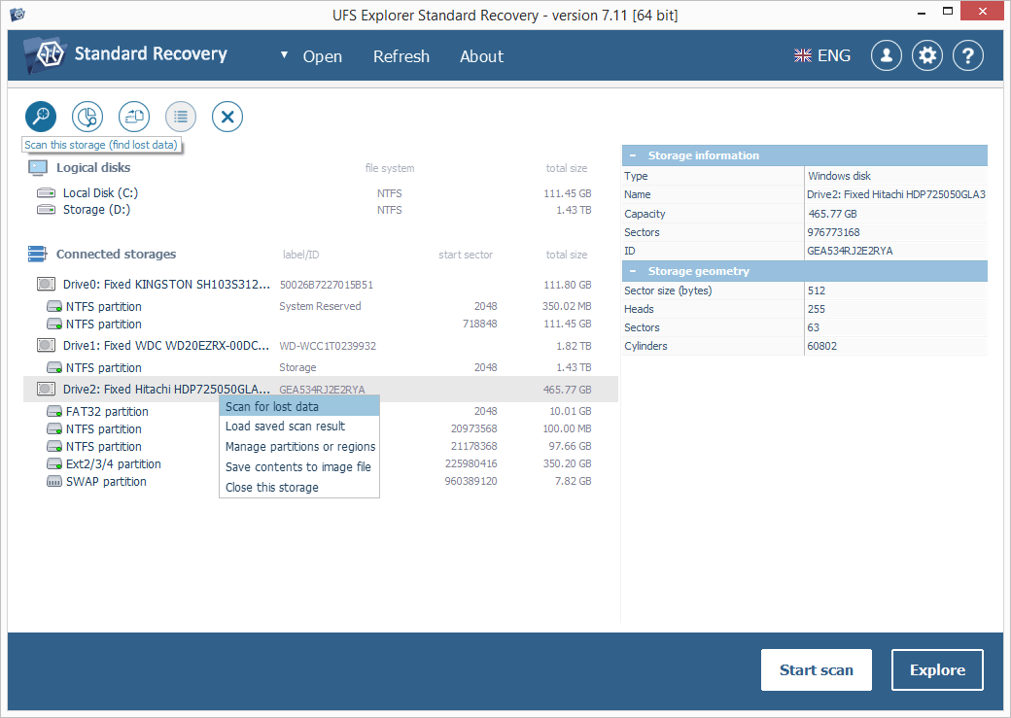Viewport: 1011px width, 718px height.
Task: Click the manage partitions pie-chart icon
Action: (x=87, y=117)
